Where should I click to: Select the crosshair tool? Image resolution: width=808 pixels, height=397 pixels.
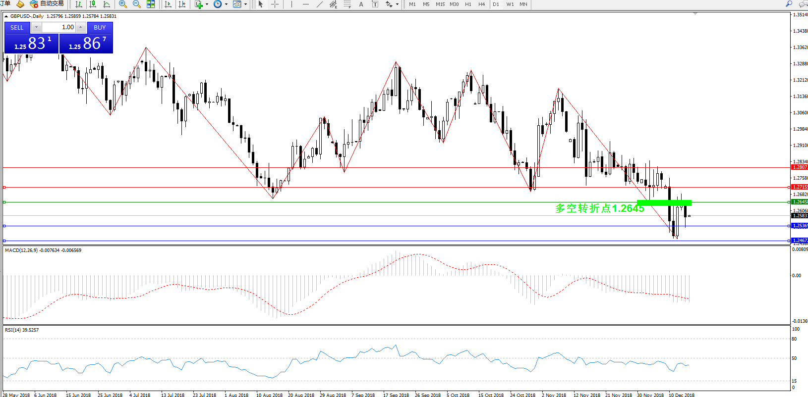(275, 4)
